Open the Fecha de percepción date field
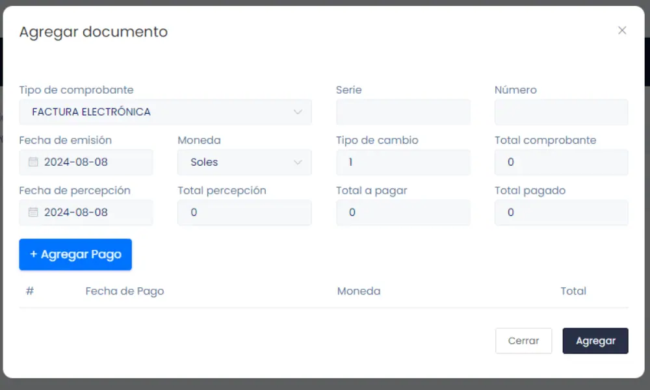The image size is (650, 390). pyautogui.click(x=86, y=212)
